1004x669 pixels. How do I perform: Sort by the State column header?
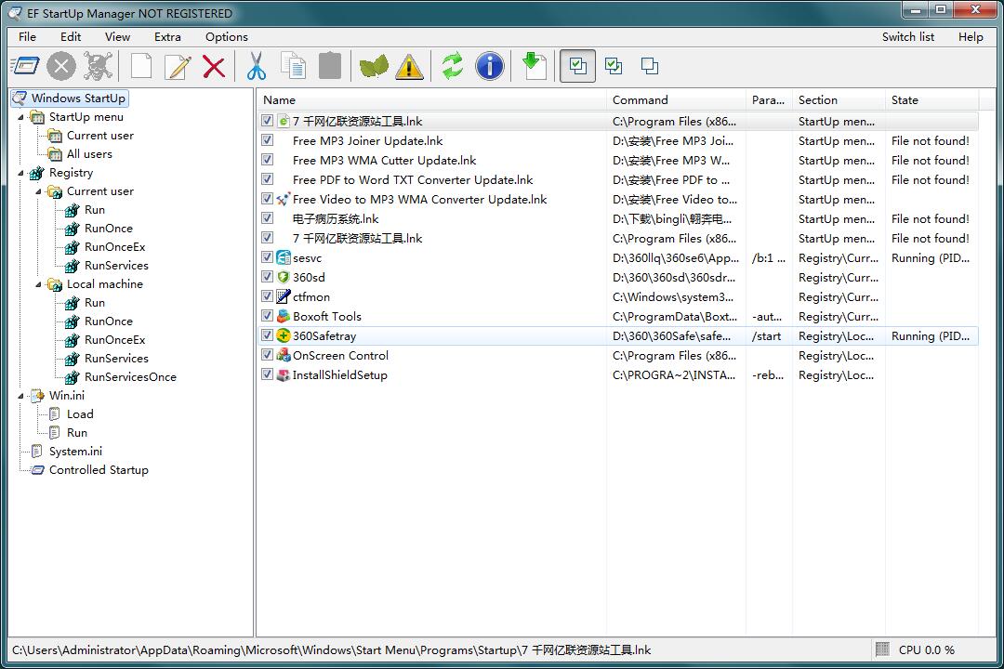pyautogui.click(x=931, y=99)
